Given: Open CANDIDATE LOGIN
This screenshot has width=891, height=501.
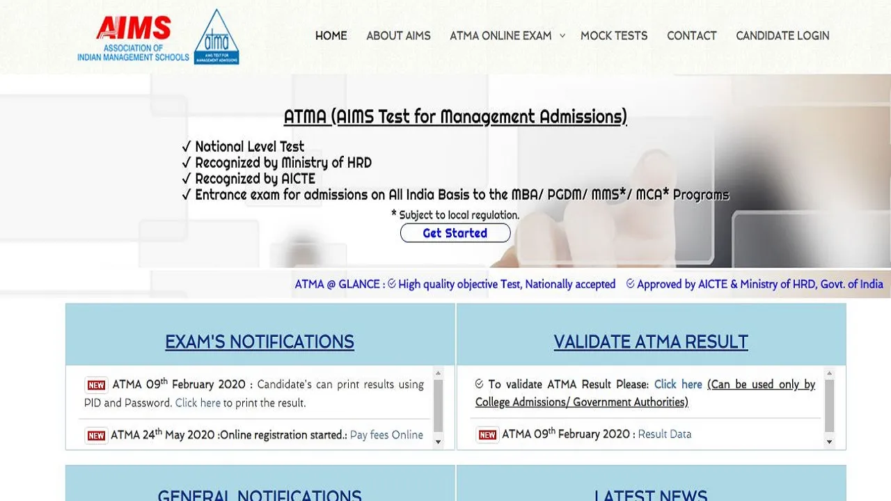Looking at the screenshot, I should pos(782,35).
